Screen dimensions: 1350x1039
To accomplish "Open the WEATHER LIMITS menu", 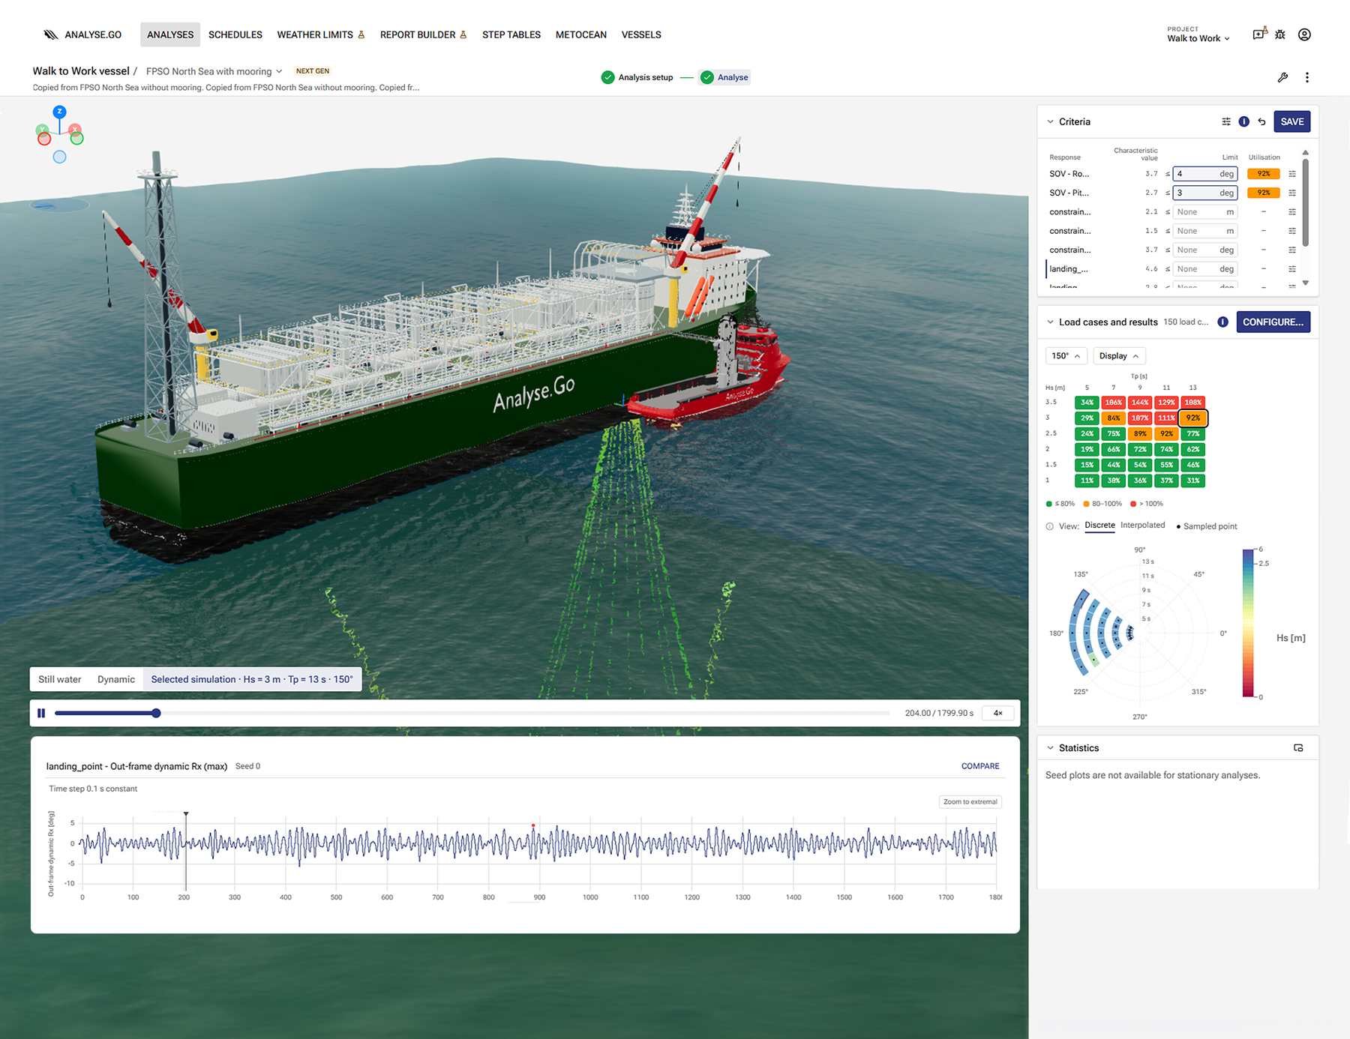I will pos(321,34).
